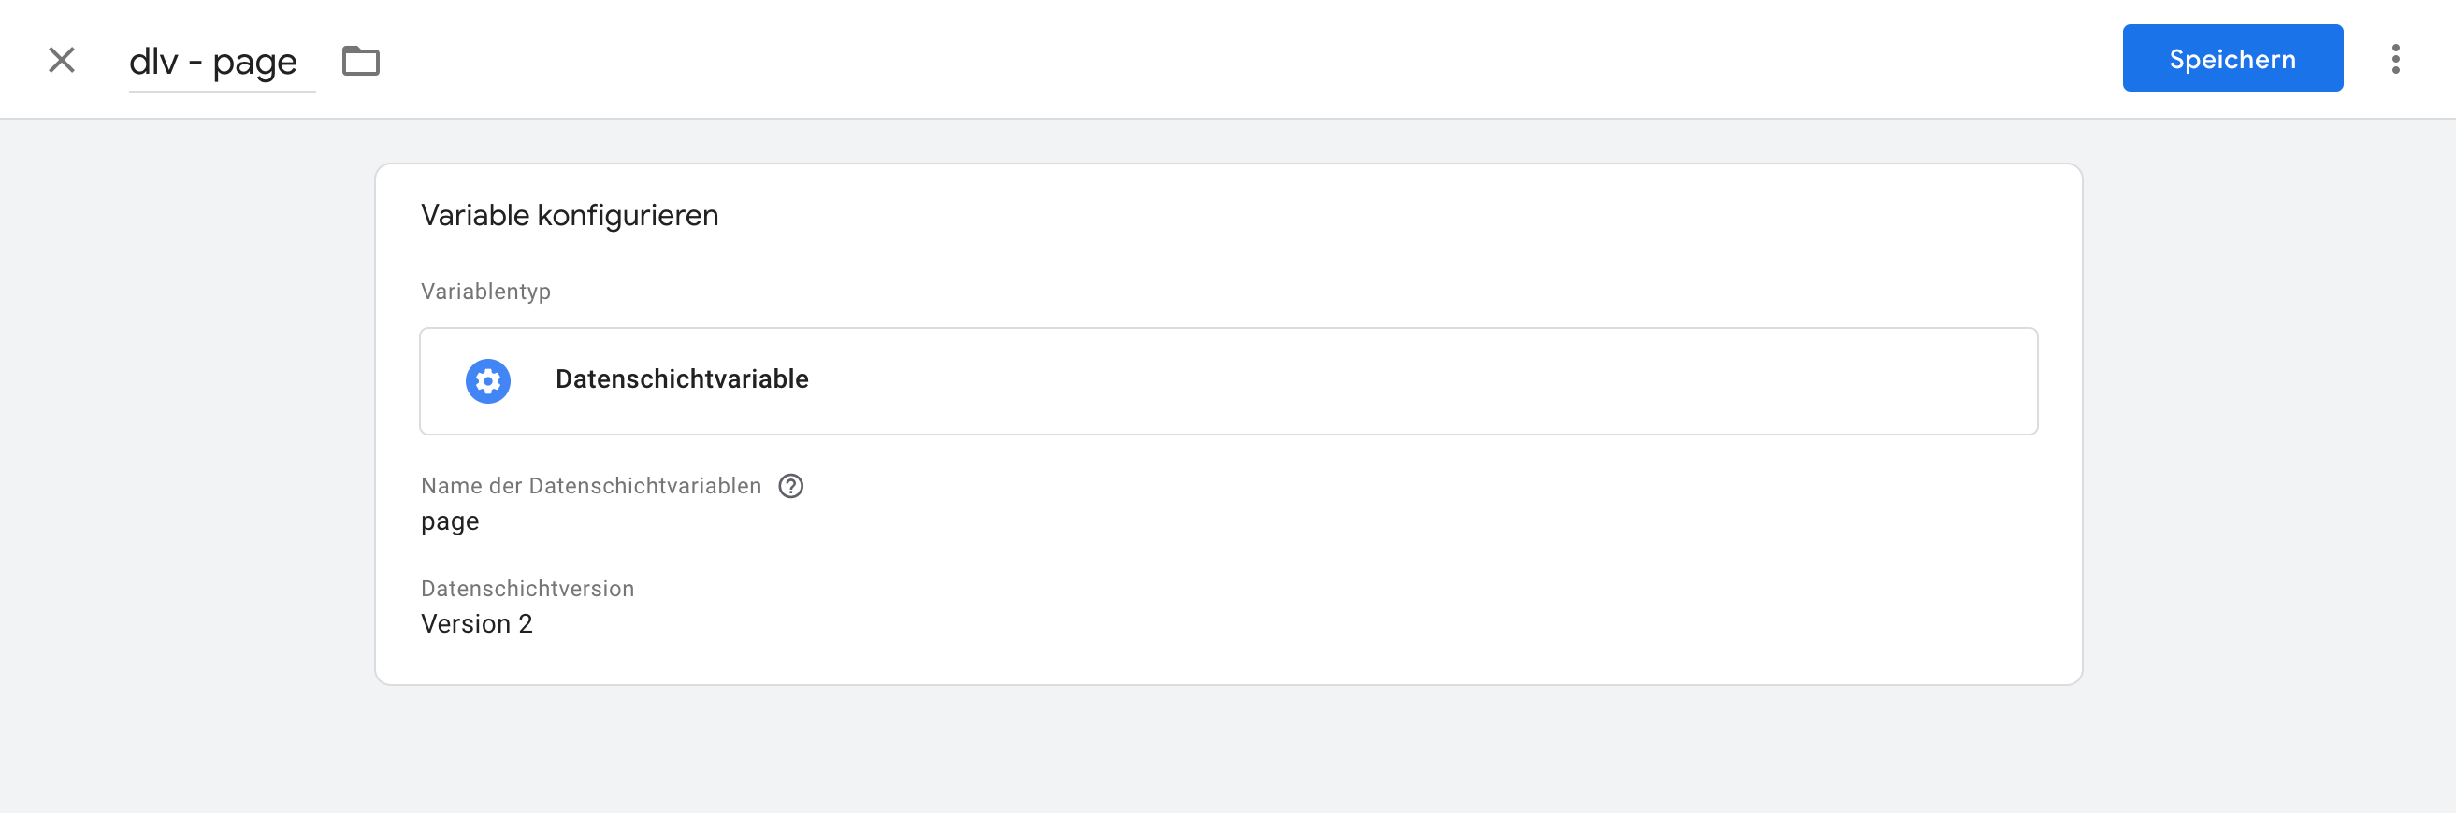Click the help question mark icon

click(790, 486)
